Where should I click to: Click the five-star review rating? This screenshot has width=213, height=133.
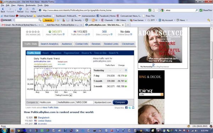click(33, 32)
